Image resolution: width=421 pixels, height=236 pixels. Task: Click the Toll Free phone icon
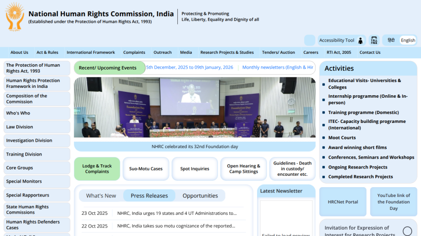pos(374,40)
